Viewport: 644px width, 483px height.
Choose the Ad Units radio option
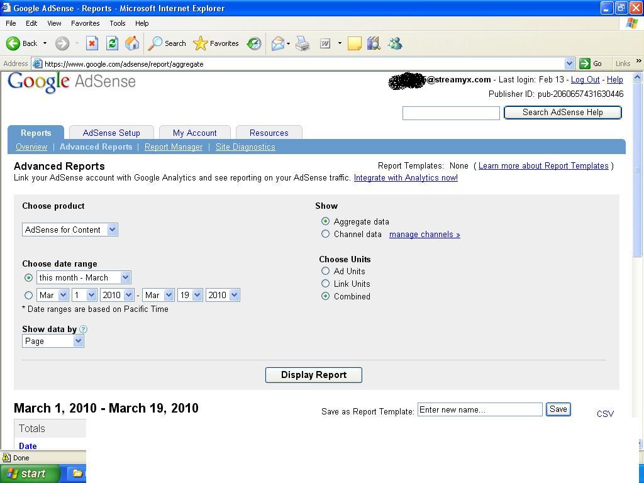pos(325,271)
